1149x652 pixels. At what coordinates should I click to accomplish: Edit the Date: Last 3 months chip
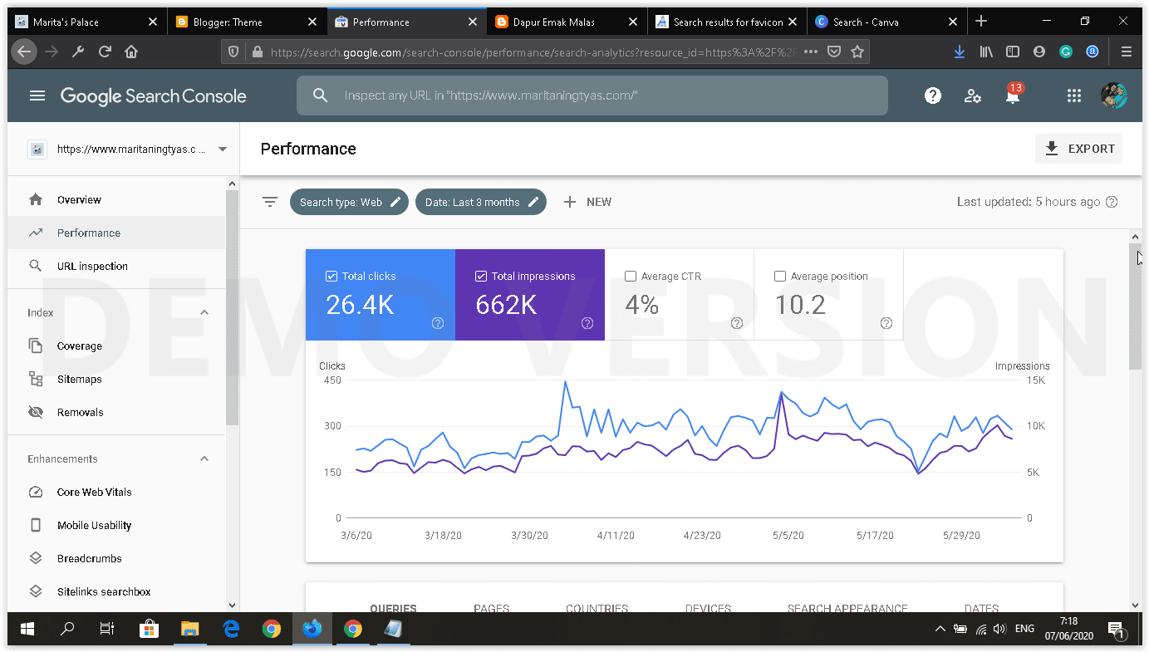pyautogui.click(x=481, y=202)
